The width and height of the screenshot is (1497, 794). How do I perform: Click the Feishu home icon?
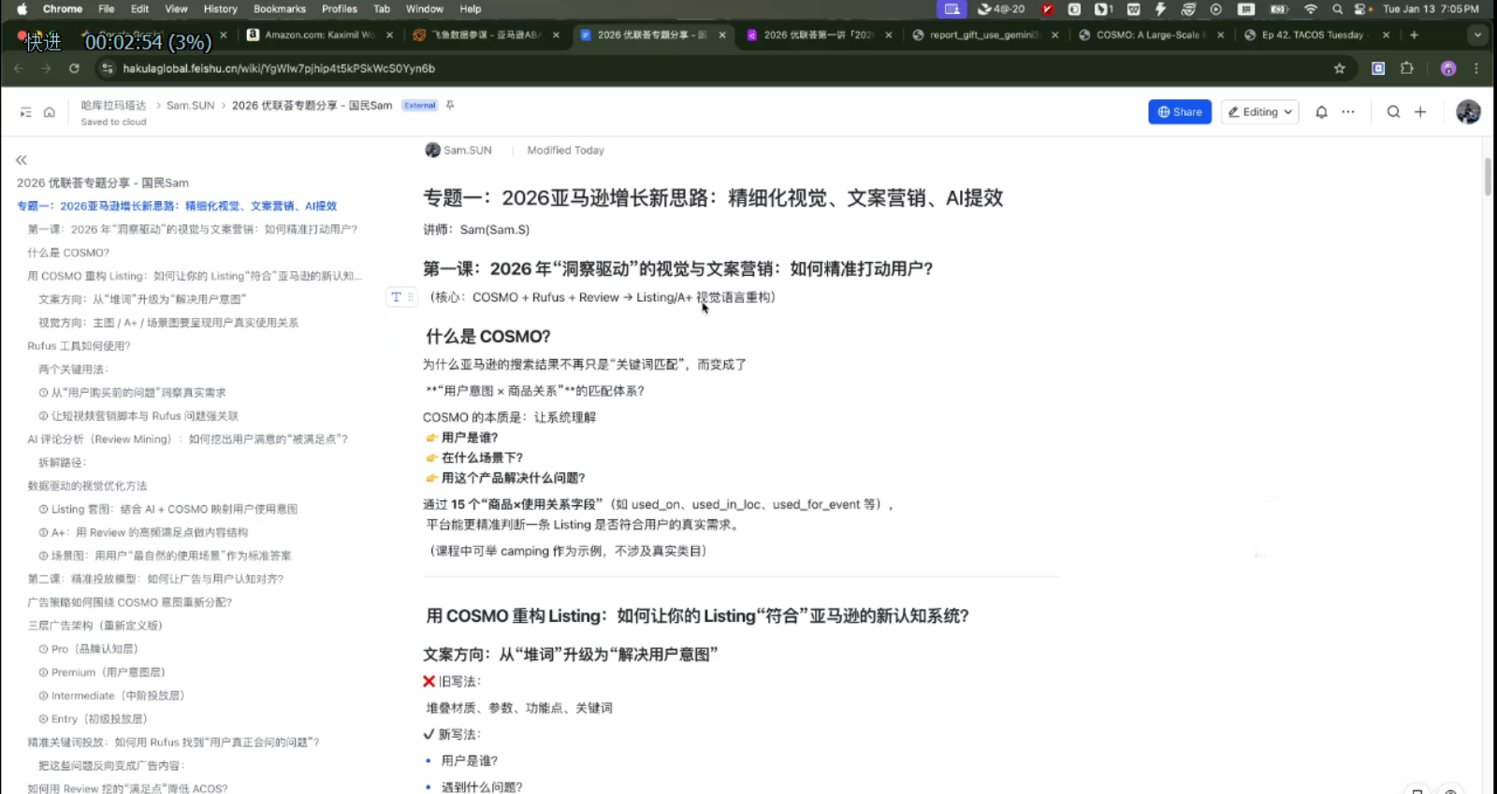click(50, 112)
